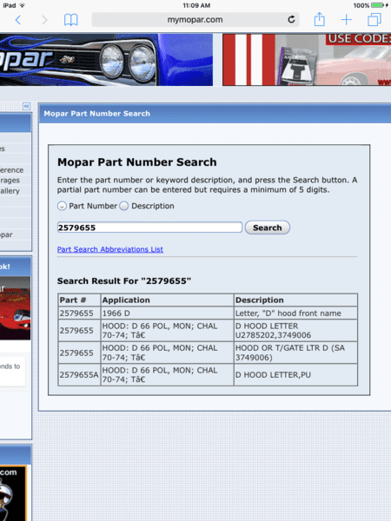The height and width of the screenshot is (521, 391).
Task: Reload the page with the refresh icon
Action: coord(291,20)
